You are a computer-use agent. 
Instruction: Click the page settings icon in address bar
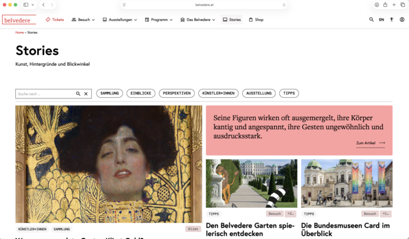click(125, 4)
